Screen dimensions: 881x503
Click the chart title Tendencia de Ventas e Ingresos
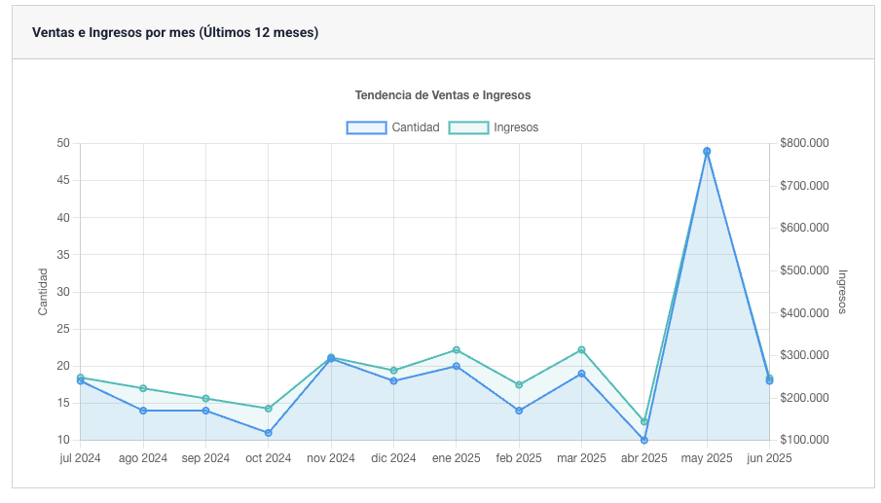[x=442, y=95]
